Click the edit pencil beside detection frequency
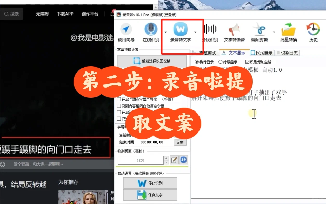326x204 pixels. click(174, 160)
